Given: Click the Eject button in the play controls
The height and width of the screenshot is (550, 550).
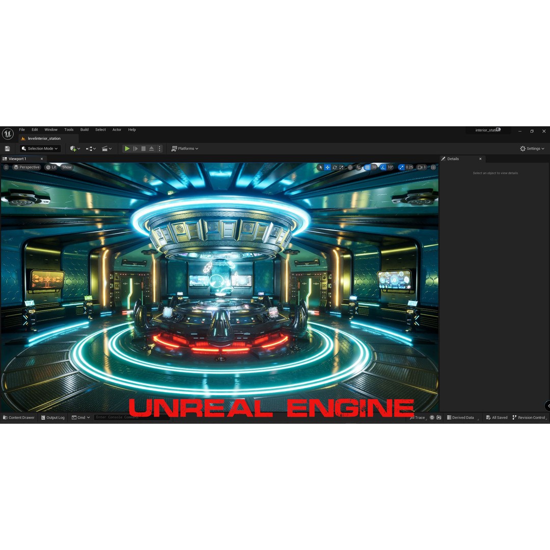Looking at the screenshot, I should (152, 149).
